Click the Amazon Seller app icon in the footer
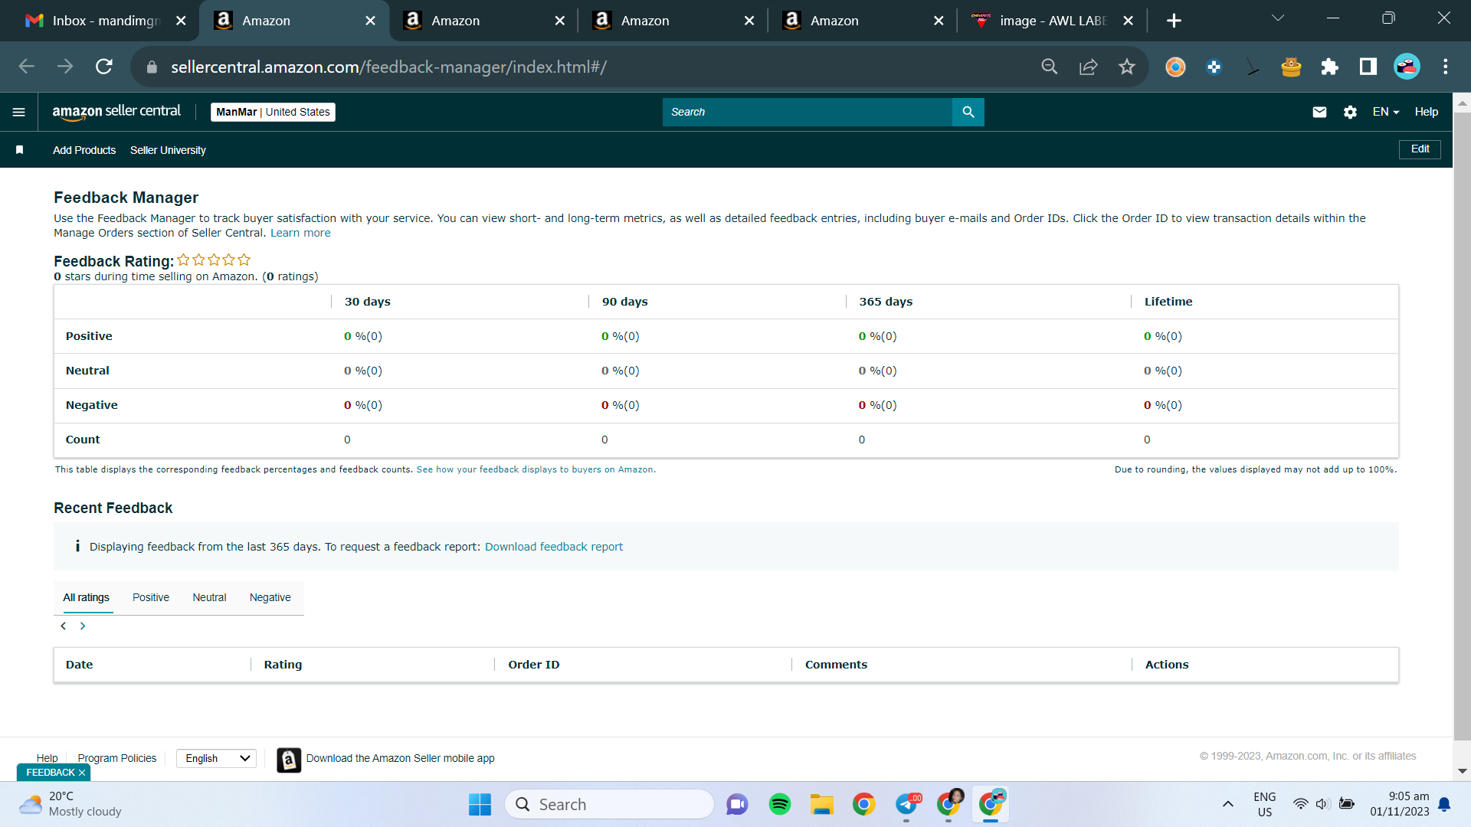The image size is (1471, 827). [289, 760]
